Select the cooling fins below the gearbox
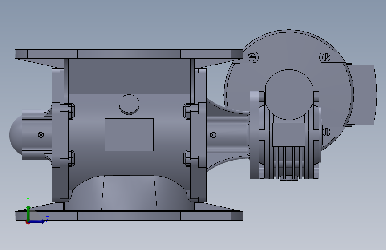This screenshot has height=250, width=386. tap(289, 163)
